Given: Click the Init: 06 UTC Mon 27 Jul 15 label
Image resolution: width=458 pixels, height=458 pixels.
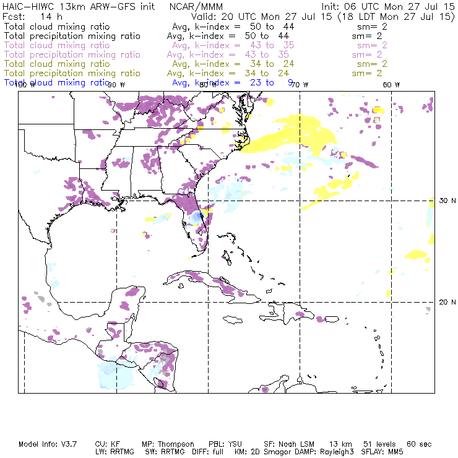Looking at the screenshot, I should click(x=388, y=6).
